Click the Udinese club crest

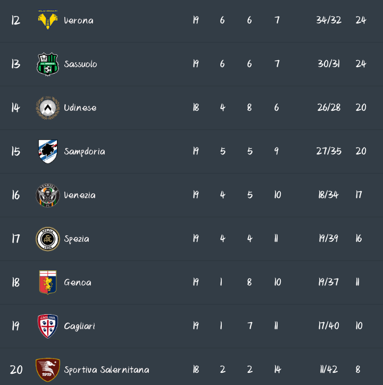pyautogui.click(x=47, y=108)
